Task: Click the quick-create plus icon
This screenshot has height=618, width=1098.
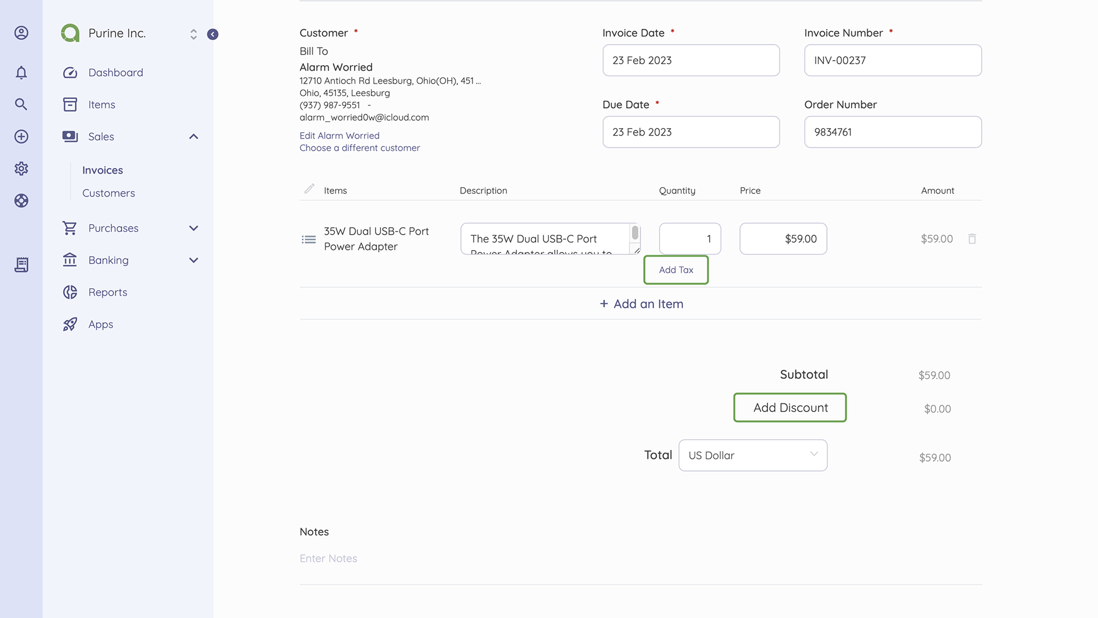Action: 21,137
